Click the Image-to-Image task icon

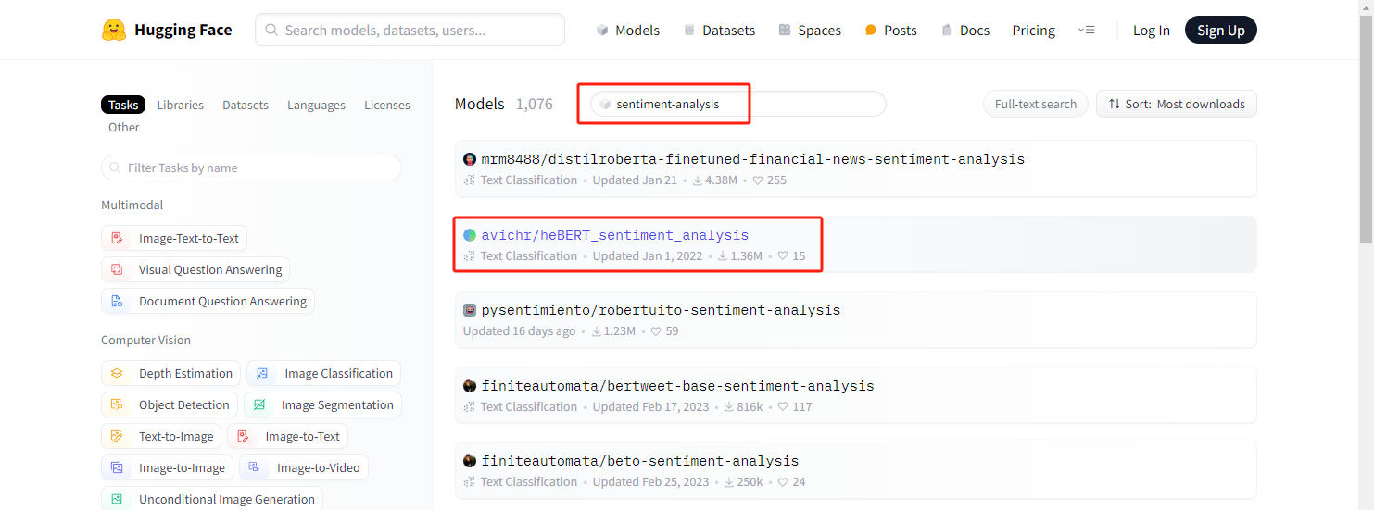point(117,467)
